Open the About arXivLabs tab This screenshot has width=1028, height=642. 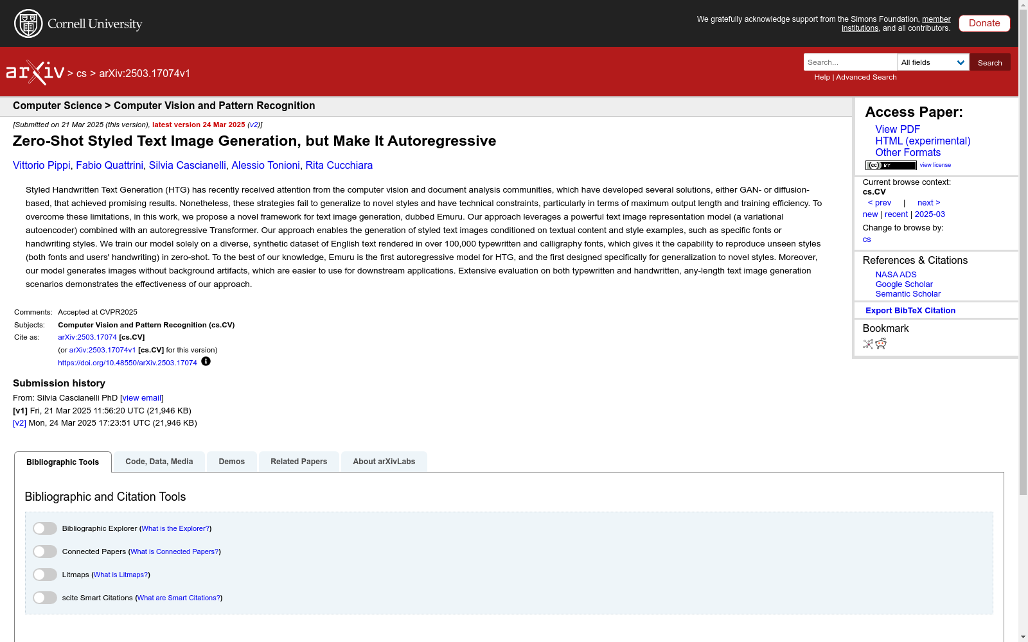point(384,462)
